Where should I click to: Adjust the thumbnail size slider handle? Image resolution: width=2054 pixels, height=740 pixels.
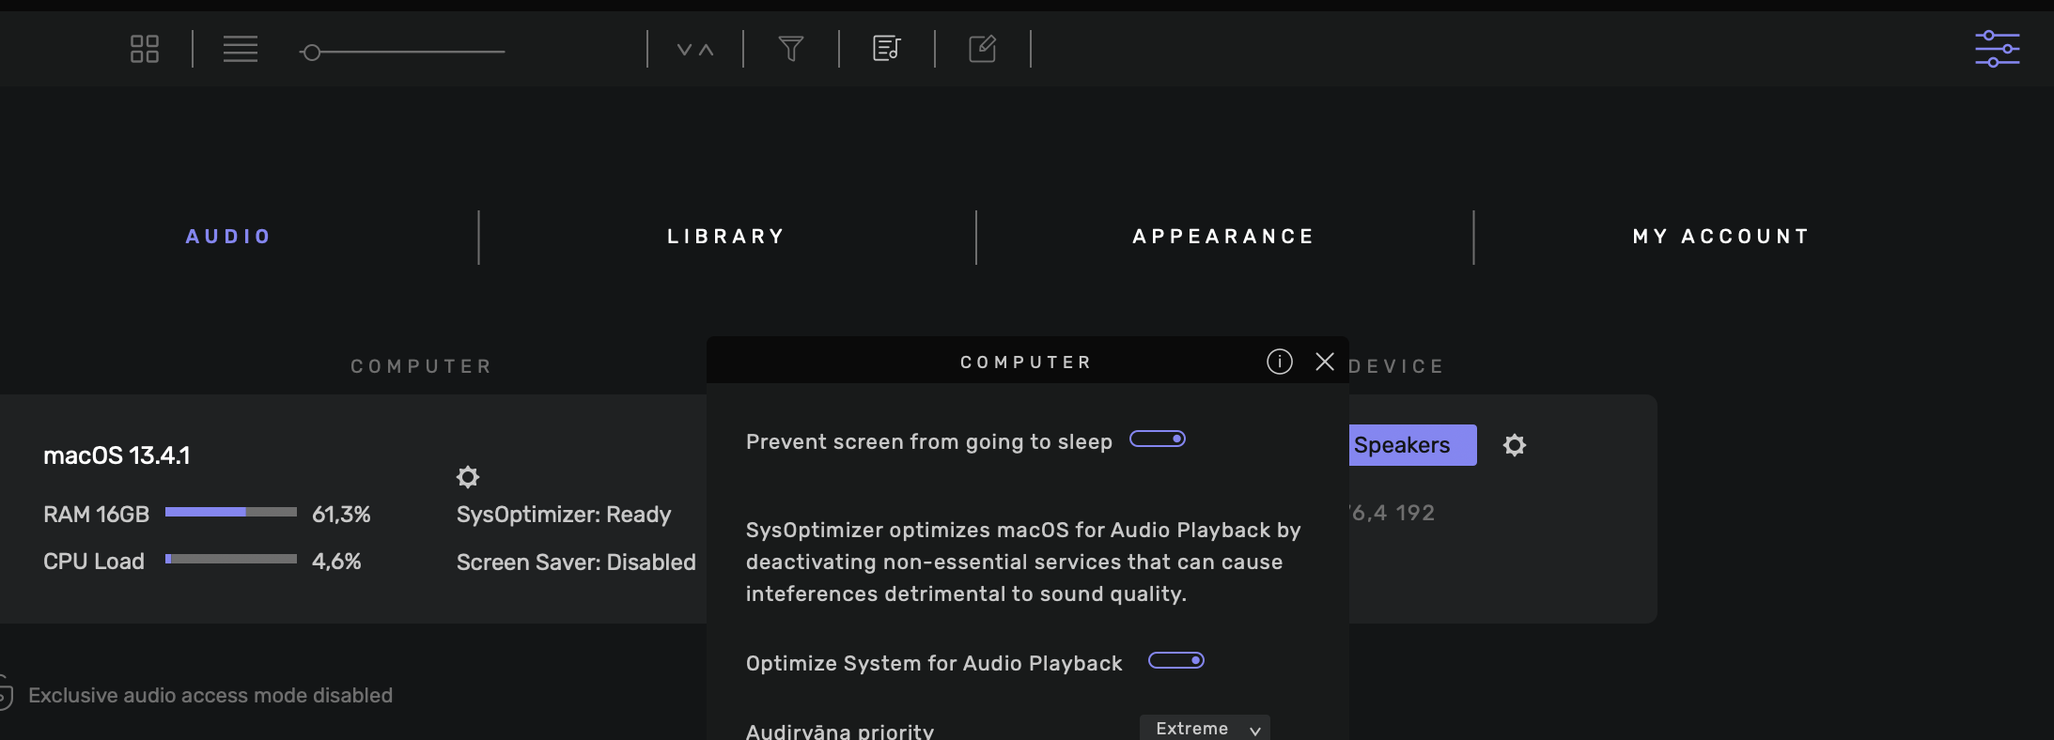pyautogui.click(x=312, y=53)
